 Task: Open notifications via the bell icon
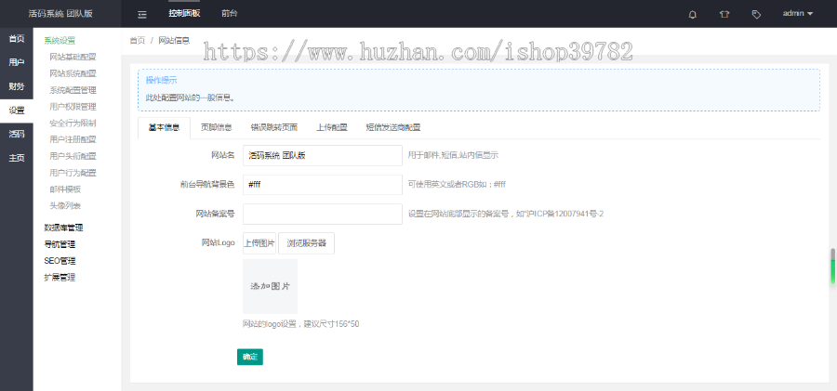692,15
